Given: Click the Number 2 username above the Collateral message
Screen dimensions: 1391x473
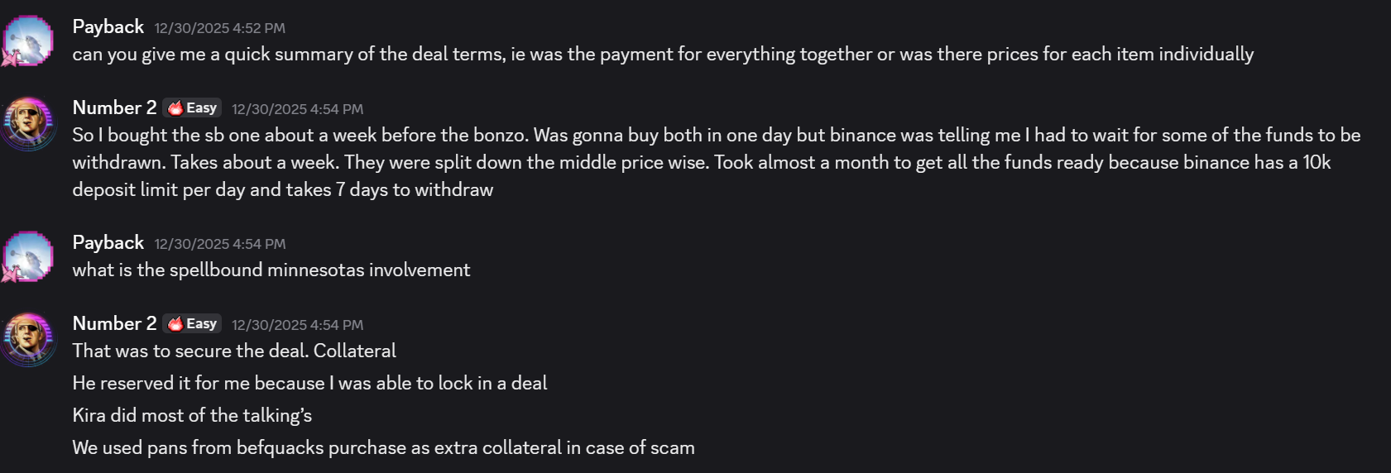Looking at the screenshot, I should pyautogui.click(x=114, y=324).
